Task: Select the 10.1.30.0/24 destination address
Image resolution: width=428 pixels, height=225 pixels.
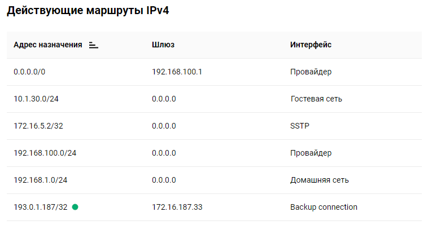Action: (x=36, y=99)
